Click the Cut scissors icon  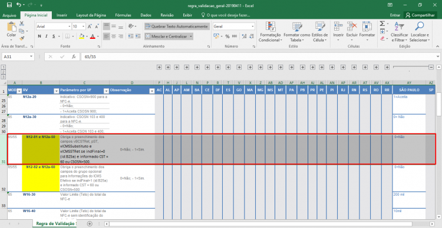[x=22, y=24]
